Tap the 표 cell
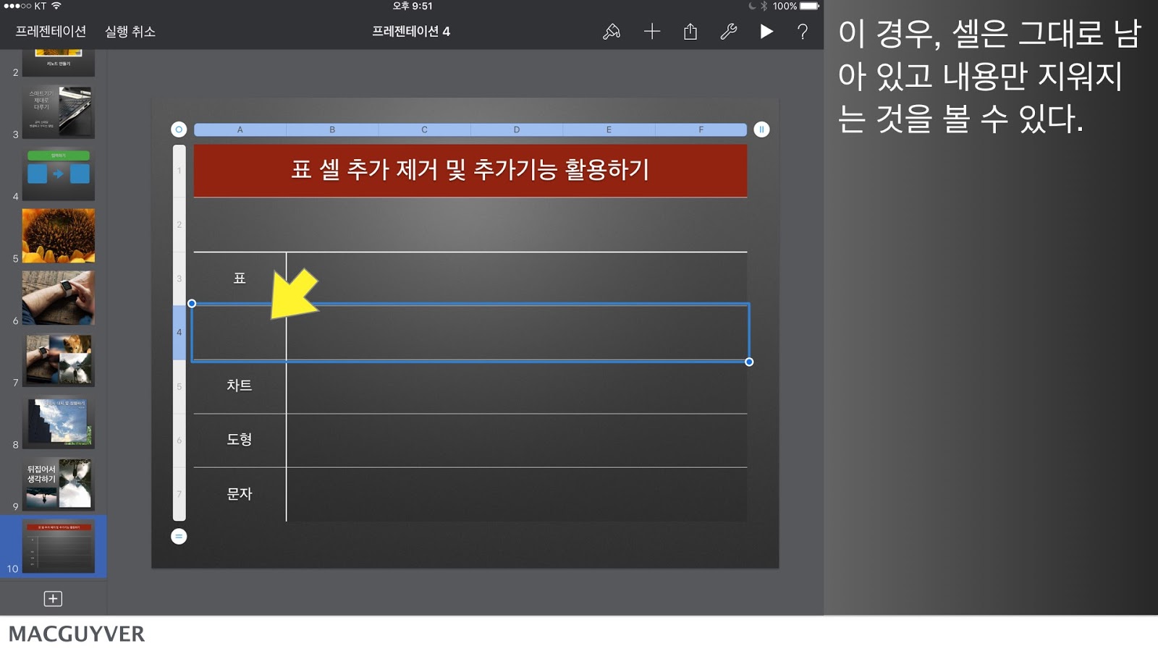Screen dimensions: 1158x651 (240, 278)
